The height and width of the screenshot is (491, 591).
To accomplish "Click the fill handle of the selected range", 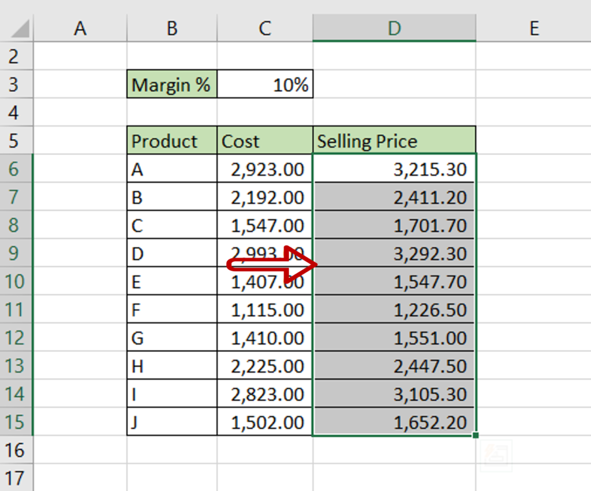I will click(475, 436).
